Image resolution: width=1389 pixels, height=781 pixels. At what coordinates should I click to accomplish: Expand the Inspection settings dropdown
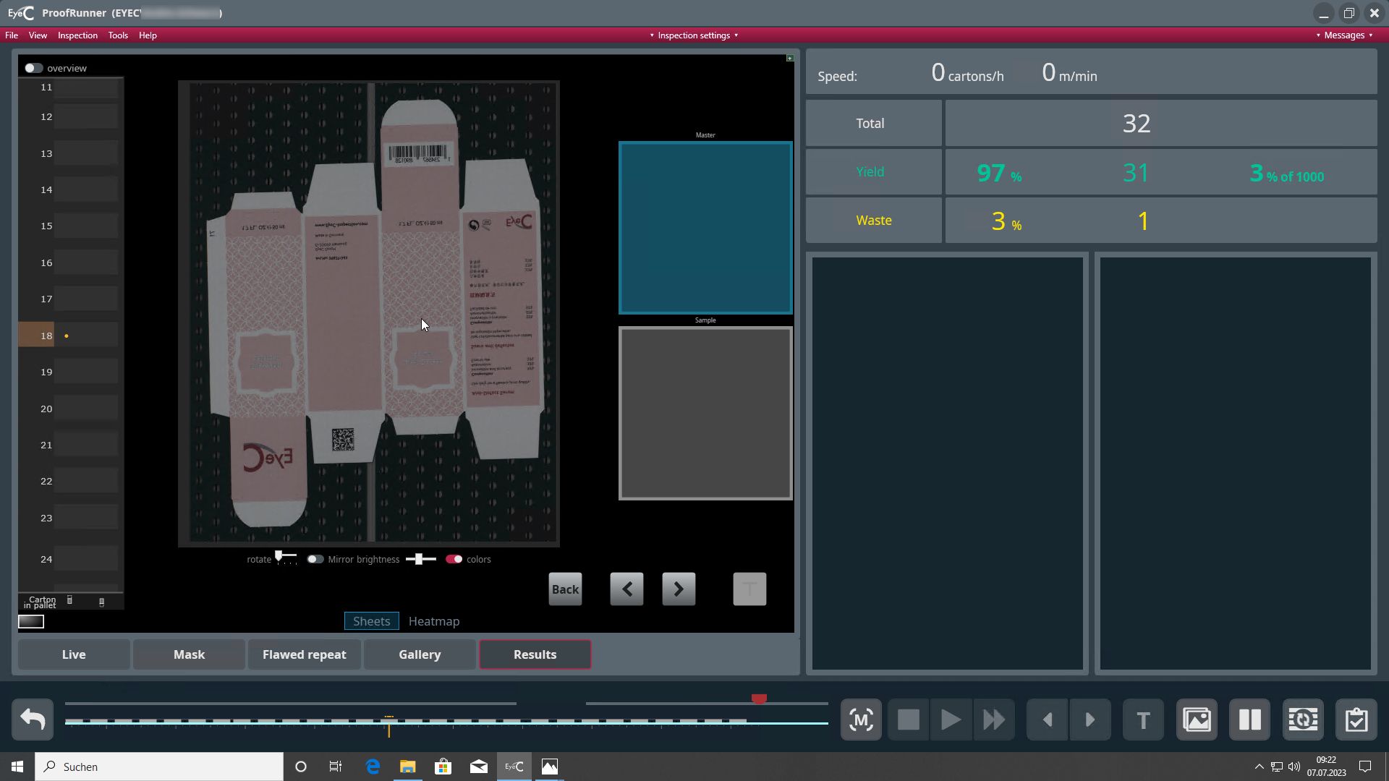coord(694,35)
